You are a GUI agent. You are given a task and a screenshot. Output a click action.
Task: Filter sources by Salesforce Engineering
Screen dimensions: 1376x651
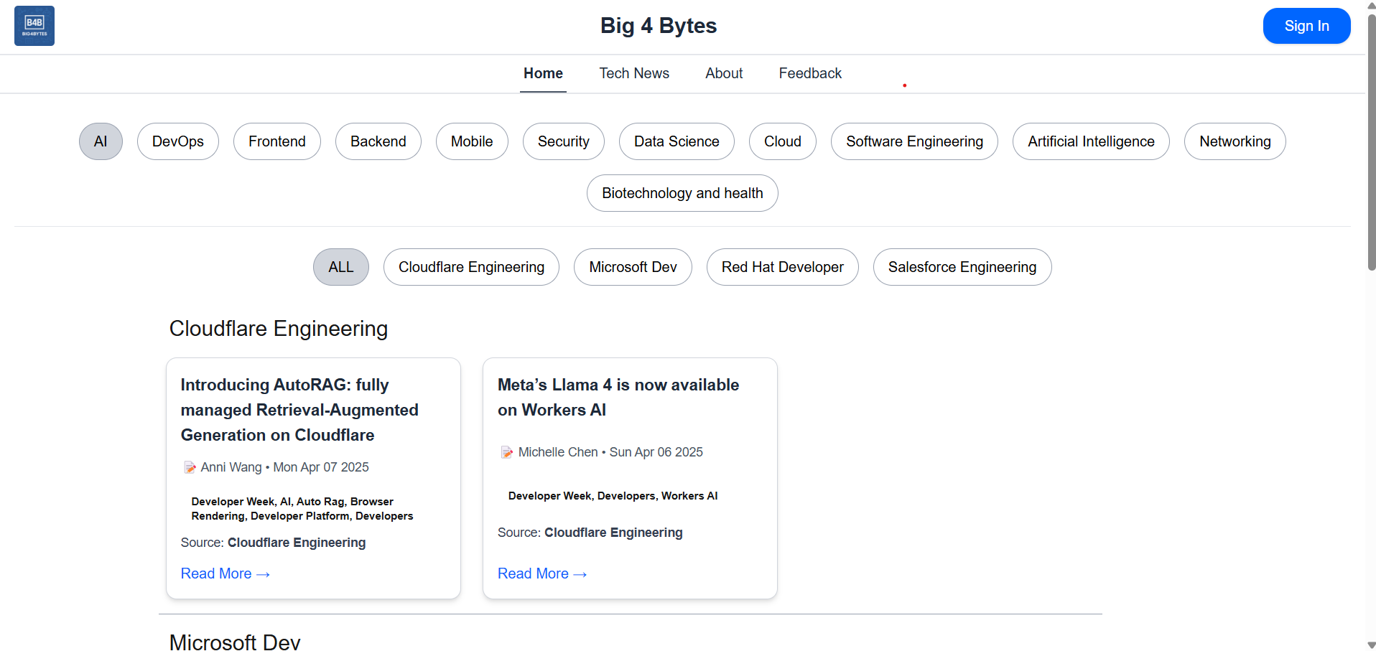(962, 267)
